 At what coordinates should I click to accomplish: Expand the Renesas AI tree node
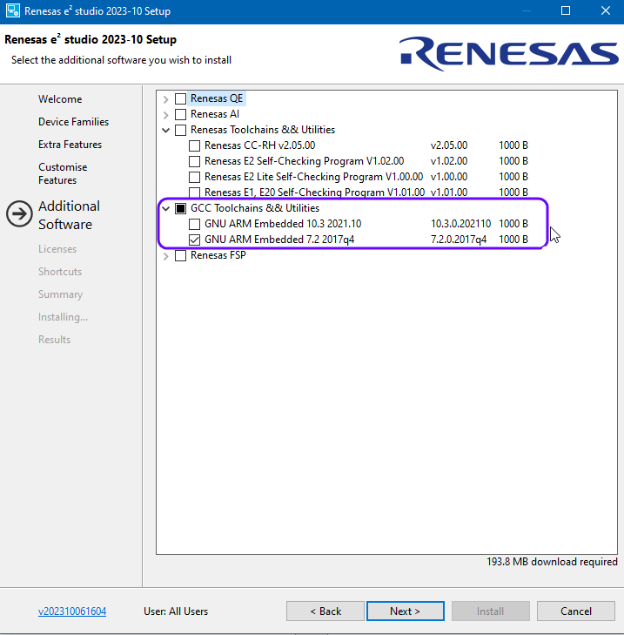[166, 114]
